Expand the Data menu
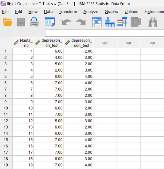The image size is (164, 169). (x=48, y=12)
